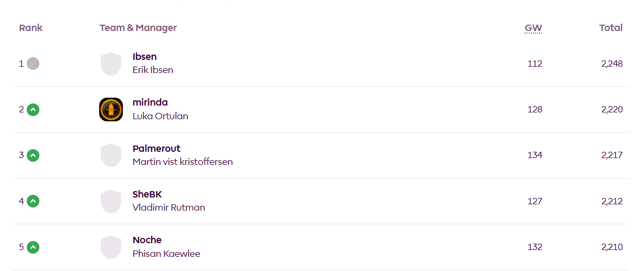Click the Total column header

[611, 28]
